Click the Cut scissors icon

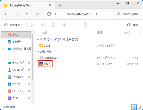32,25
